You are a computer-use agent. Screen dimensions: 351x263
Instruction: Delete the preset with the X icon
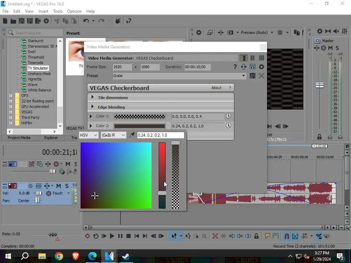click(x=261, y=76)
